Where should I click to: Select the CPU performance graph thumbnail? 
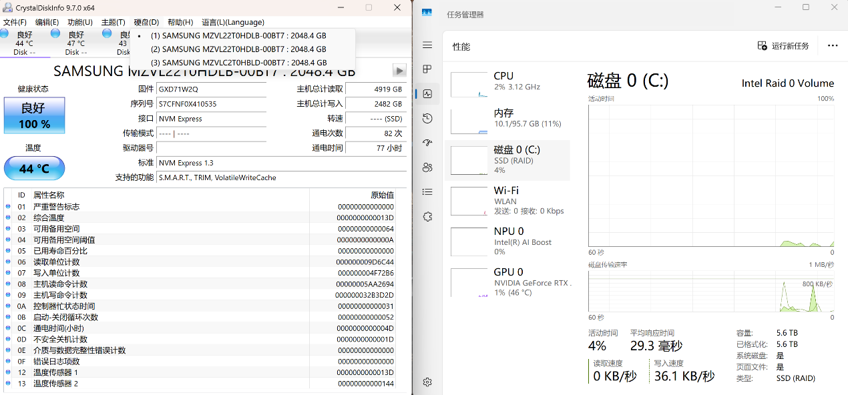coord(469,85)
